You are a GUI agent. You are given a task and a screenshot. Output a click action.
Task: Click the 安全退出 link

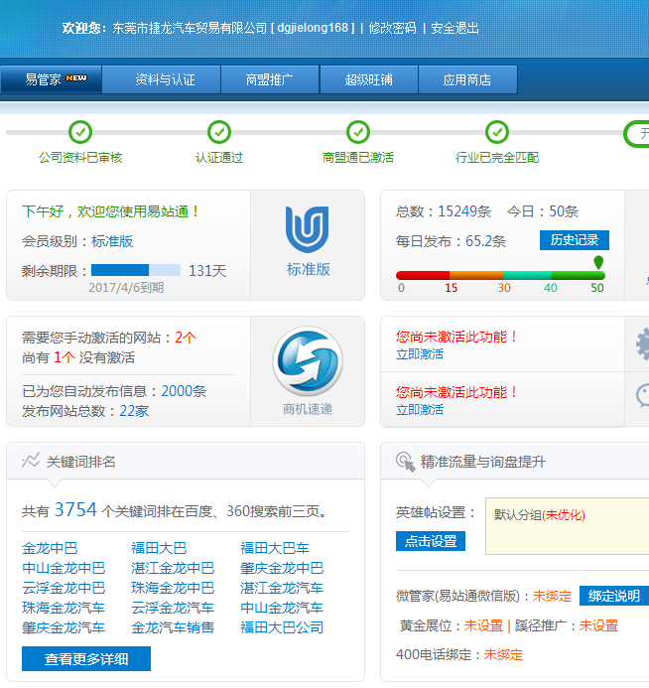(x=455, y=28)
